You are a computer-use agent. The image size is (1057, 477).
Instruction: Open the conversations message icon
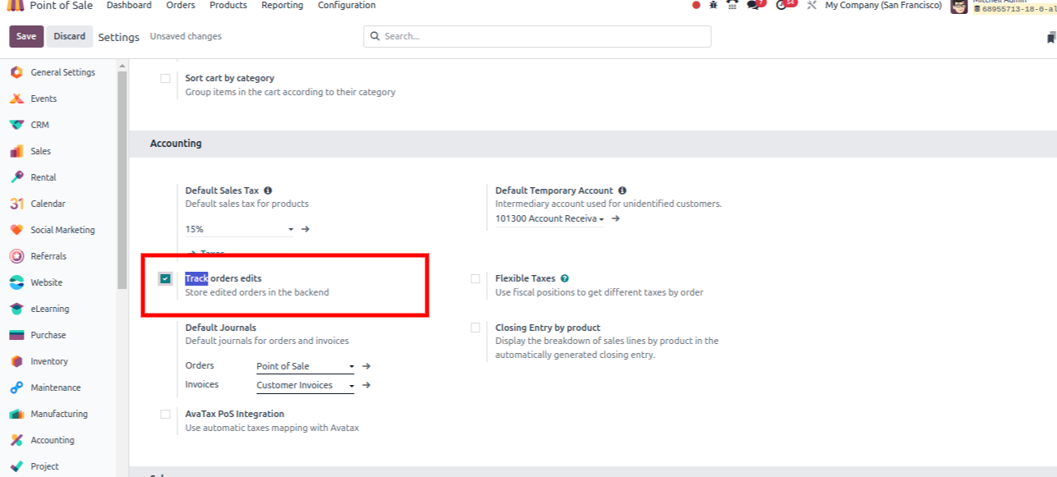click(753, 5)
